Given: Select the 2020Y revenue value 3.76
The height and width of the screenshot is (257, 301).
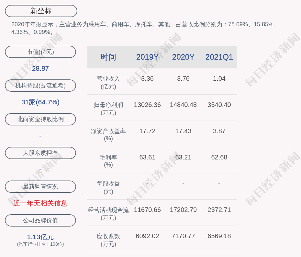Looking at the screenshot, I should click(x=183, y=79).
